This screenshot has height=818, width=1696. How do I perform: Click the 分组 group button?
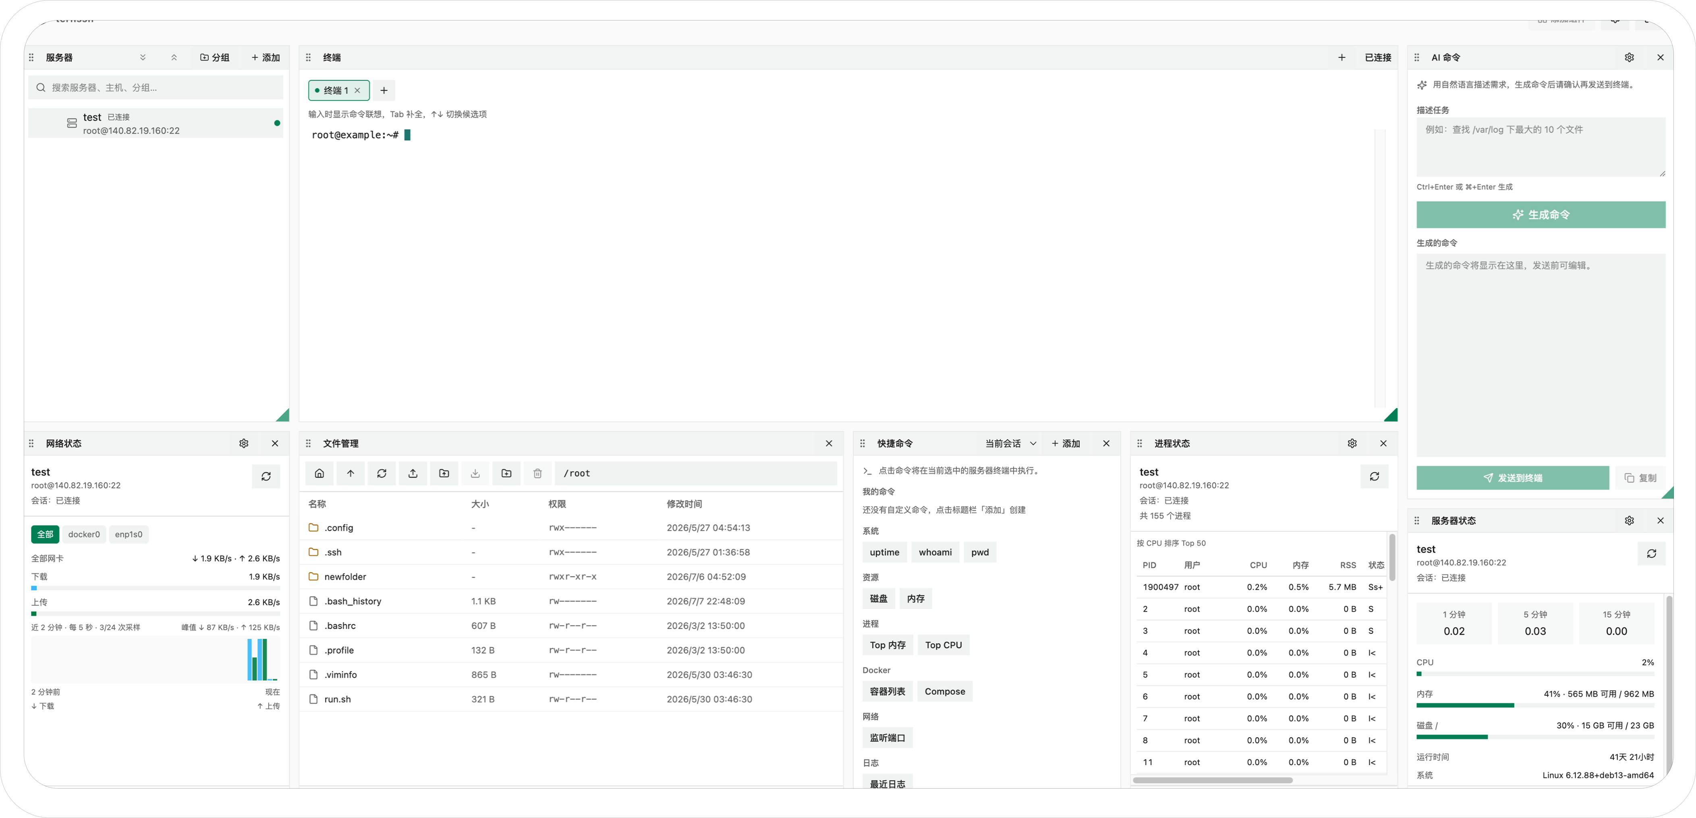click(215, 57)
